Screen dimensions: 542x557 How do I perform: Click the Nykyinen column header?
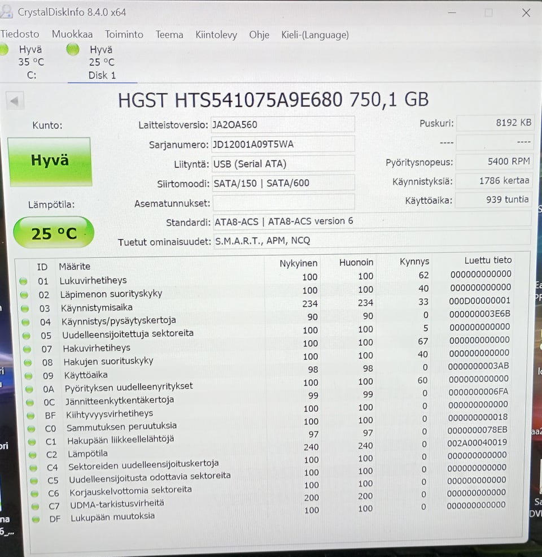[x=299, y=263]
